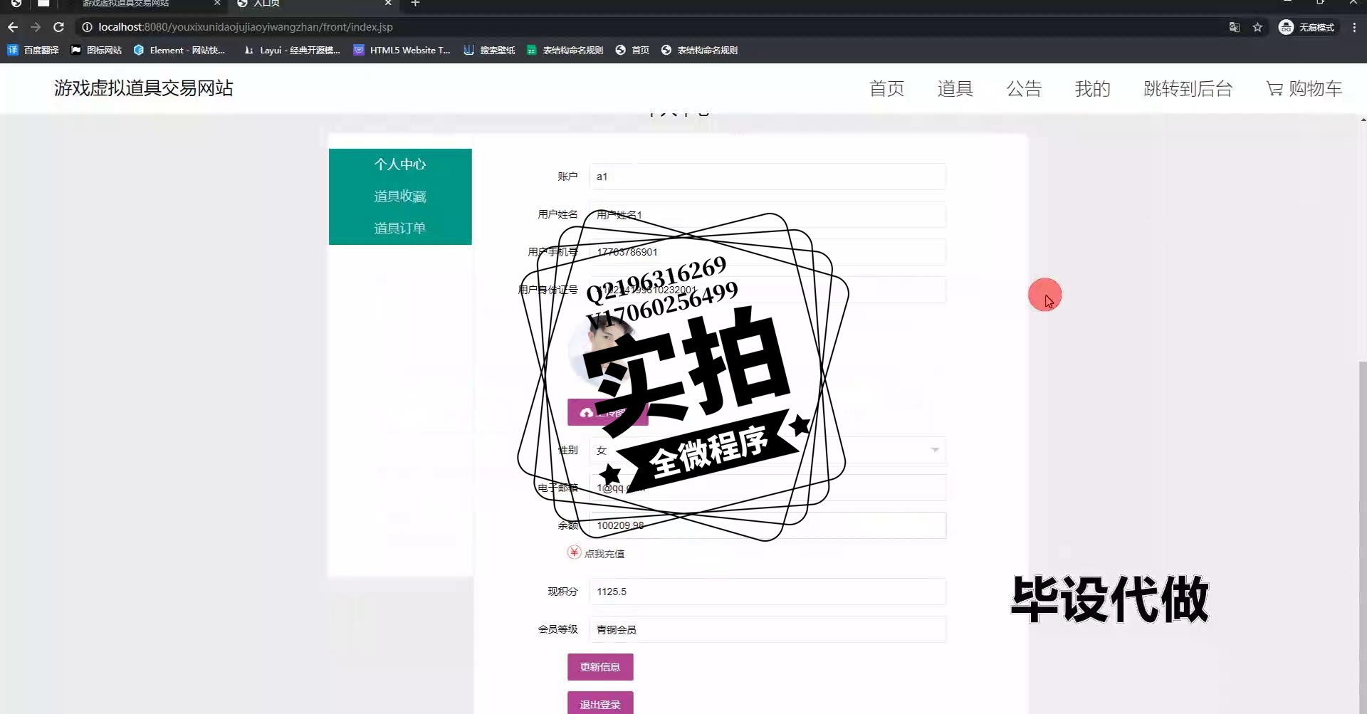Click the browser forward arrow
This screenshot has width=1367, height=714.
coord(36,27)
